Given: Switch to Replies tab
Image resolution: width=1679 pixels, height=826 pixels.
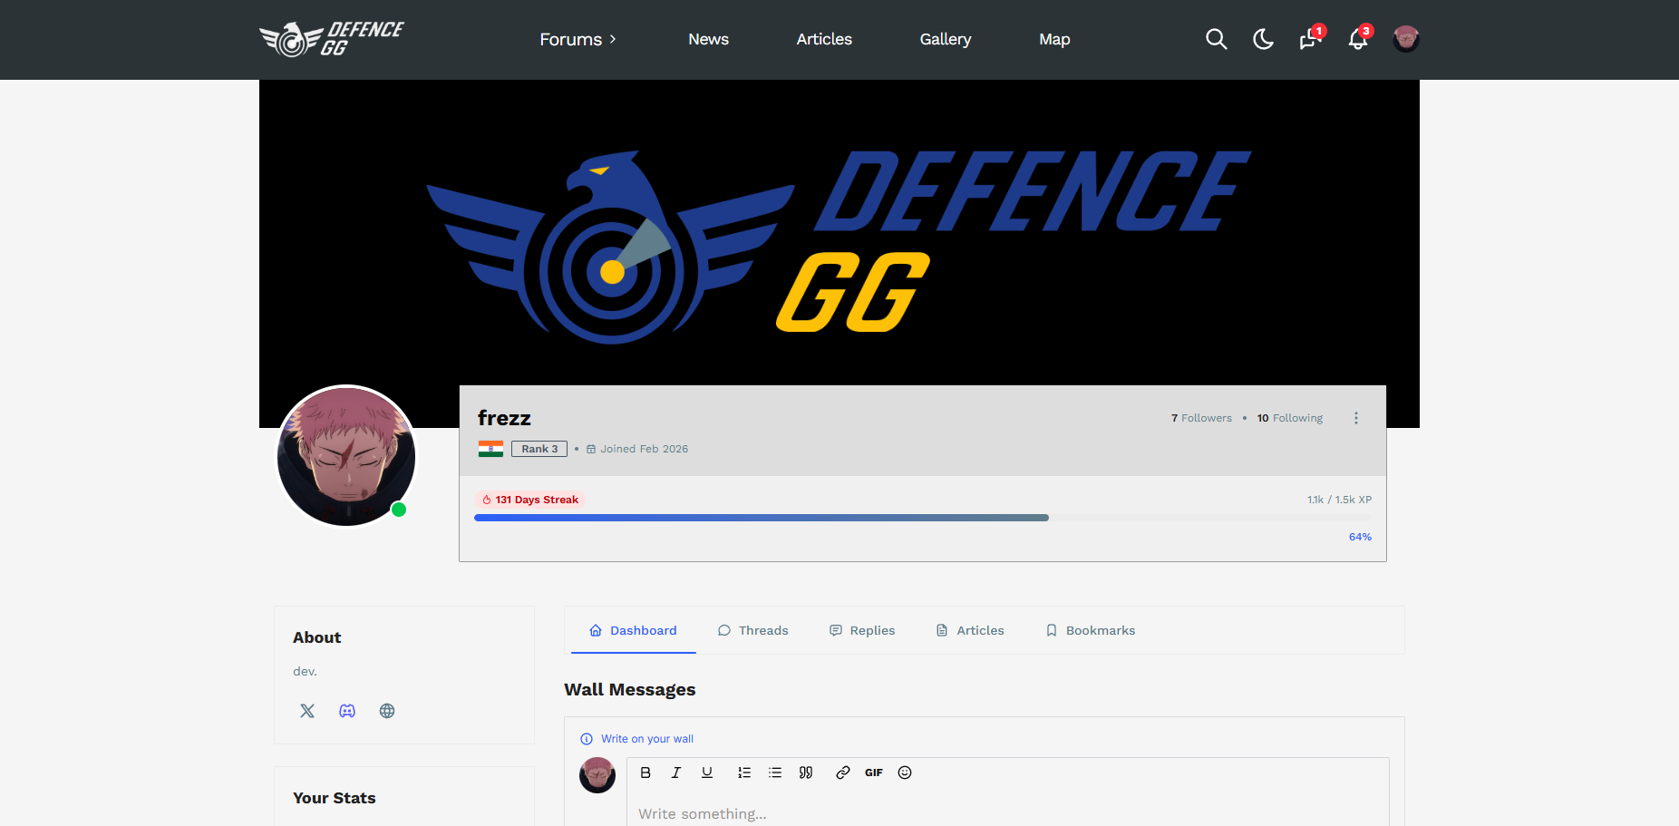Looking at the screenshot, I should 862,630.
